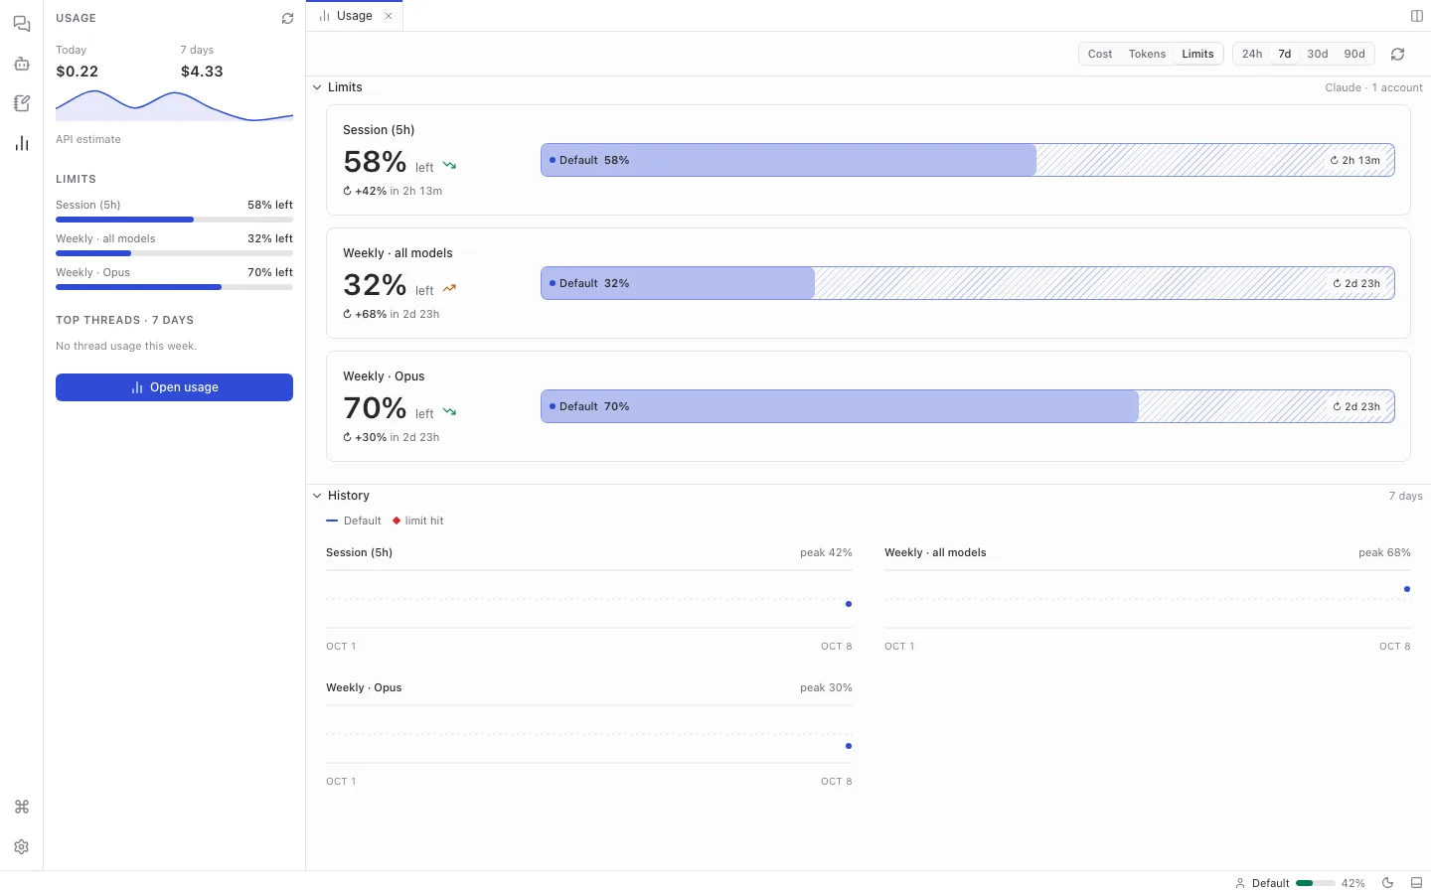Click the status bar 42% usage meter
Viewport: 1431px width, 894px height.
pos(1316,883)
